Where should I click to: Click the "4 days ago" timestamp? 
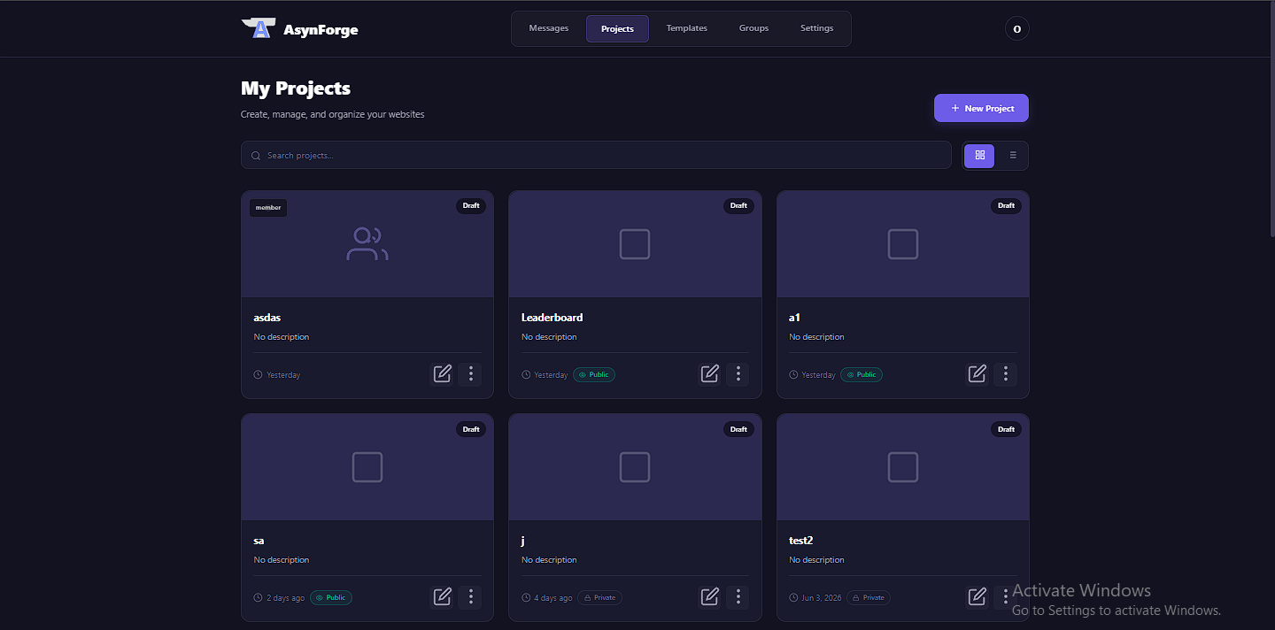[x=553, y=598]
